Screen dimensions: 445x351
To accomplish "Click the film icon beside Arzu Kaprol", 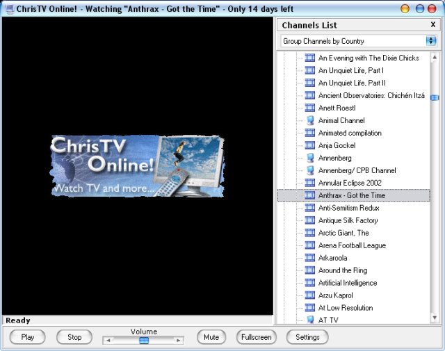I will pyautogui.click(x=309, y=295).
